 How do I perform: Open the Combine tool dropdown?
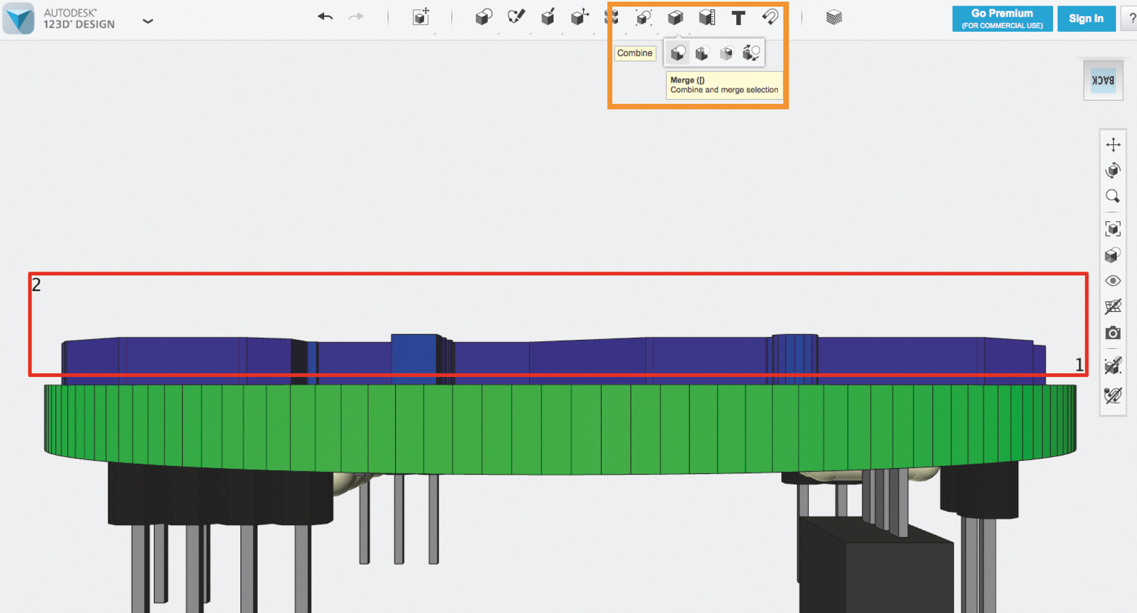click(675, 18)
